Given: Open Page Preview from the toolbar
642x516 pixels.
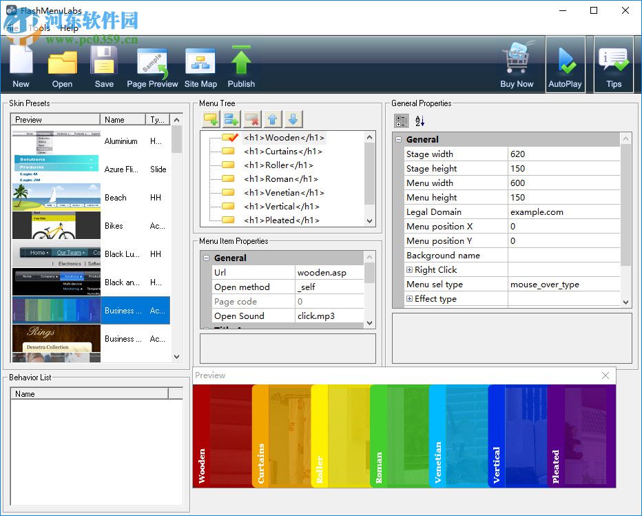Looking at the screenshot, I should (152, 62).
